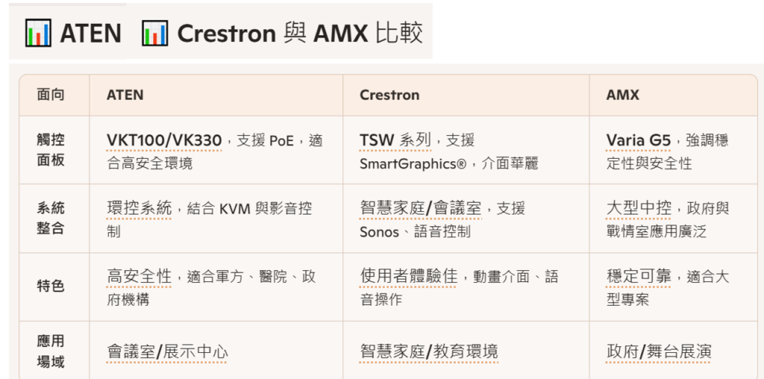Click the bar chart icon before ATEN title

(37, 34)
